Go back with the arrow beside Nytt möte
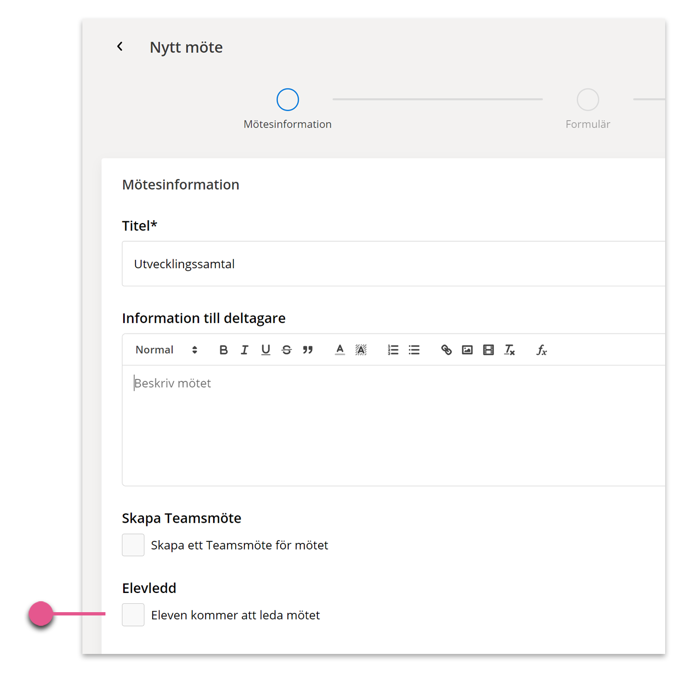The image size is (697, 677). coord(120,47)
